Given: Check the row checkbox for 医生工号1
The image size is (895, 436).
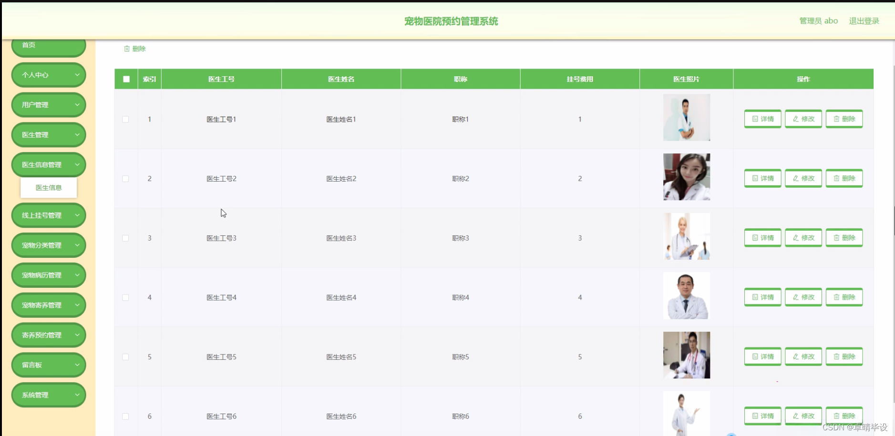Looking at the screenshot, I should [x=126, y=119].
